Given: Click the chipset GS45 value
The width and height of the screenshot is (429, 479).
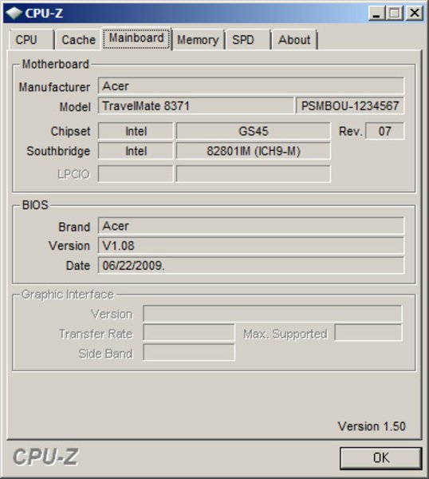Looking at the screenshot, I should coord(254,131).
